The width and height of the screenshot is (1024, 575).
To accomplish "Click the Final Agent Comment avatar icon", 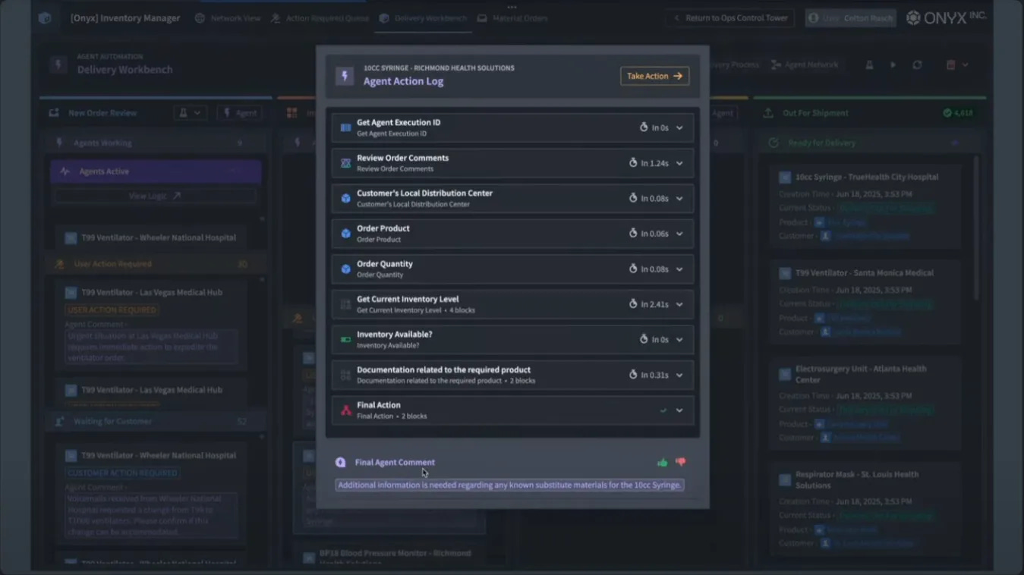I will (x=341, y=462).
